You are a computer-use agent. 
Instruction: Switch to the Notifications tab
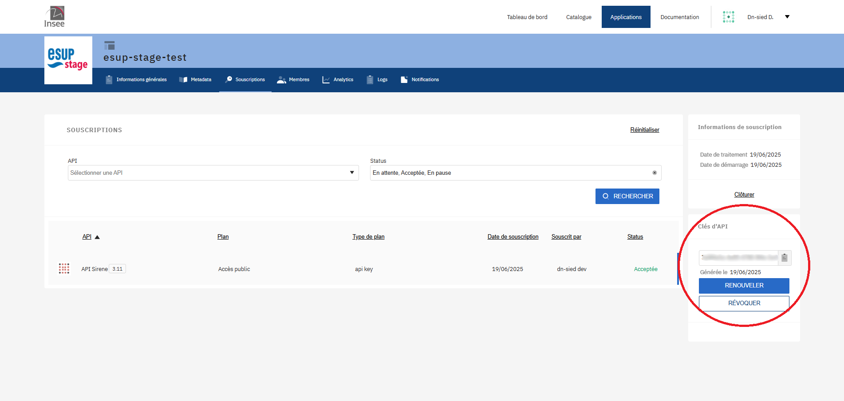coord(420,80)
